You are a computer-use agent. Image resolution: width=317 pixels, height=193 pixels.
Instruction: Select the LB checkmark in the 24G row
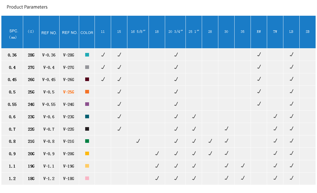click(x=291, y=104)
